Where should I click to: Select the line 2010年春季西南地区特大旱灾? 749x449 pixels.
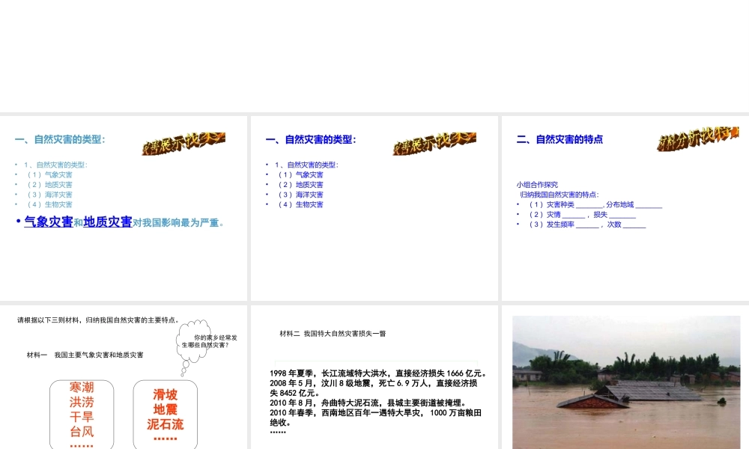point(375,418)
